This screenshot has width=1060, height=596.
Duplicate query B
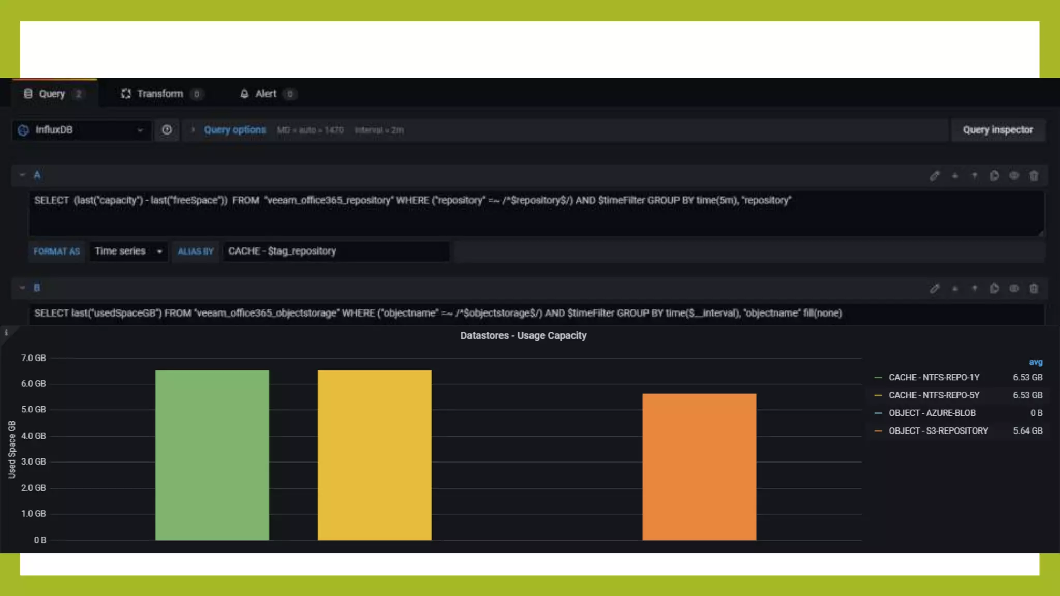(x=994, y=289)
